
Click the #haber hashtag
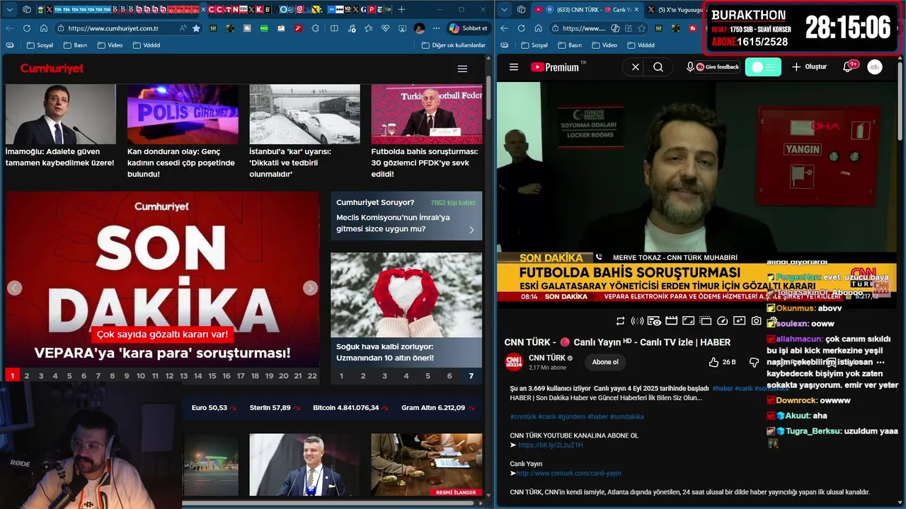coord(723,388)
